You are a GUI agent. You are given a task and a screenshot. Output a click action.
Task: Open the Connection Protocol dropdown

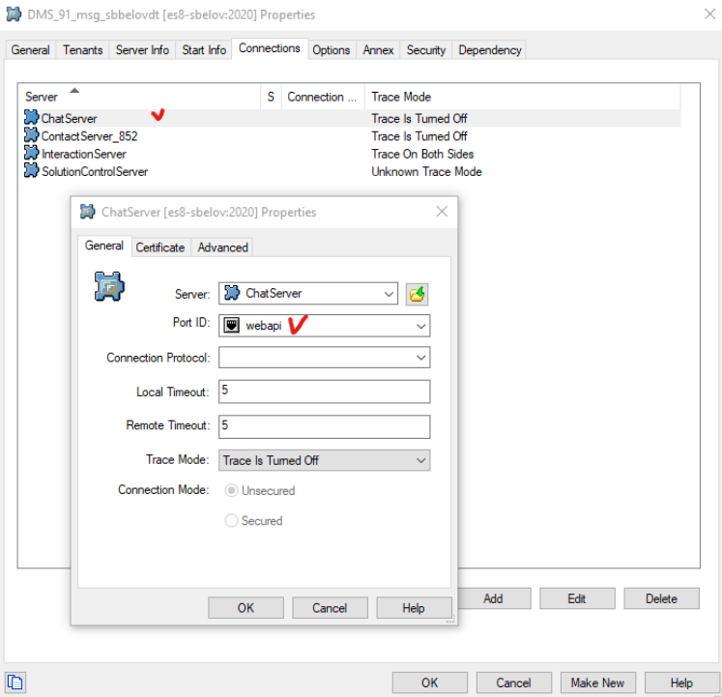click(420, 358)
